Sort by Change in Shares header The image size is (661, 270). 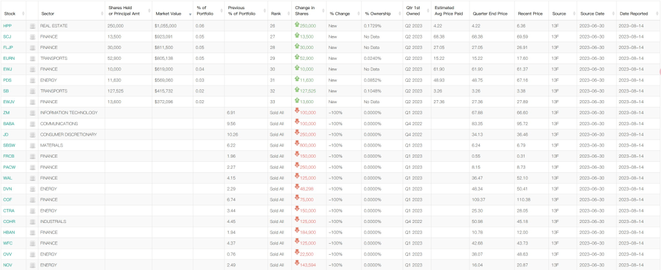[x=304, y=10]
